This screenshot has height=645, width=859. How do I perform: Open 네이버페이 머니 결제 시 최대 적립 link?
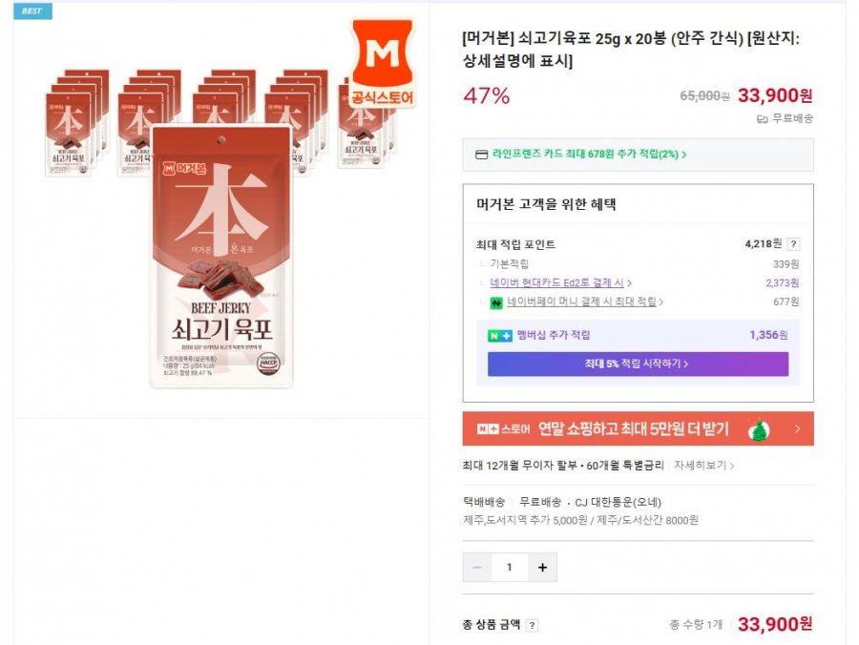click(x=584, y=302)
